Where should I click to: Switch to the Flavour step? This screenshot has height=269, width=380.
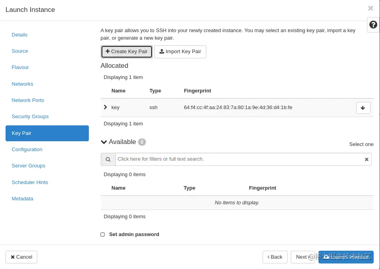pyautogui.click(x=20, y=67)
